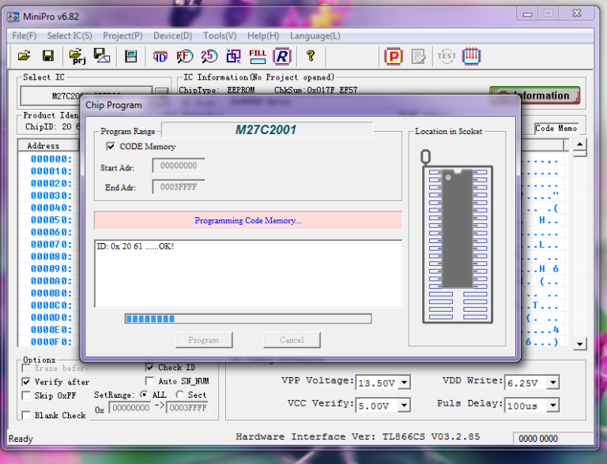Screen dimensions: 607x464
Task: Expand Puls Delay dropdown
Action: pos(553,406)
